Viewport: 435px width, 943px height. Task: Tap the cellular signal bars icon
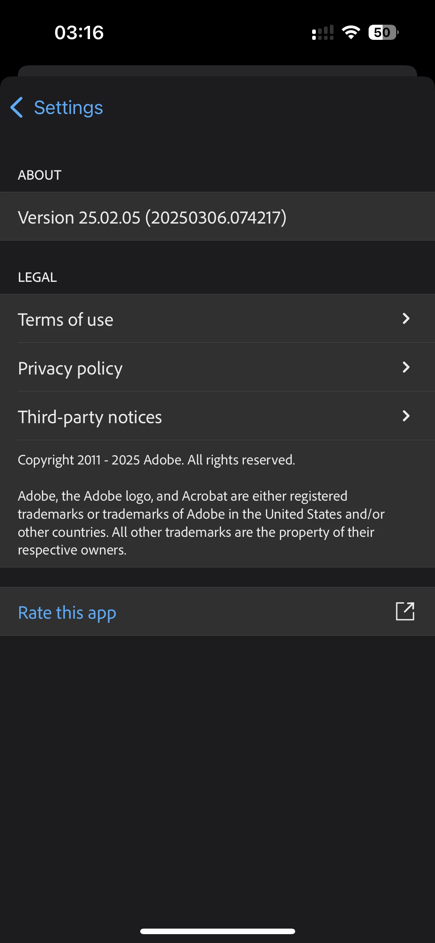(323, 32)
